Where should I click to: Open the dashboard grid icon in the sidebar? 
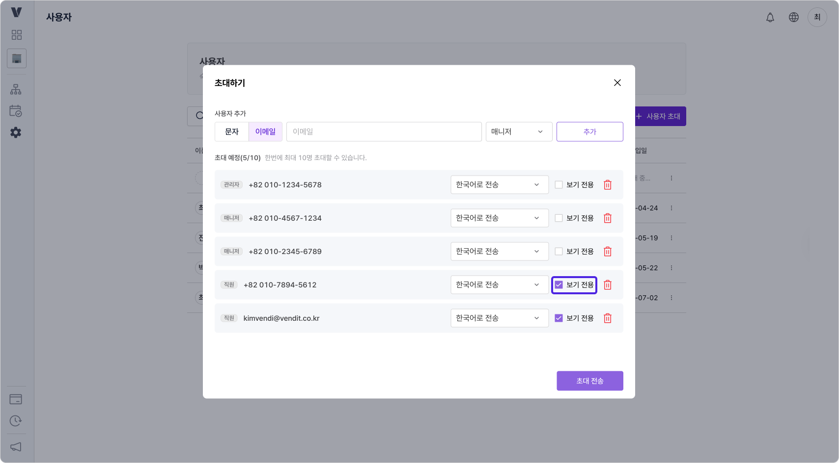pos(16,34)
